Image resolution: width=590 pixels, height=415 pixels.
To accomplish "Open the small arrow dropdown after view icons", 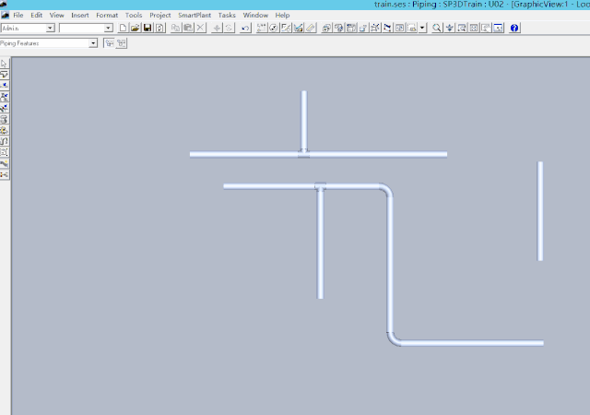I will [x=422, y=28].
